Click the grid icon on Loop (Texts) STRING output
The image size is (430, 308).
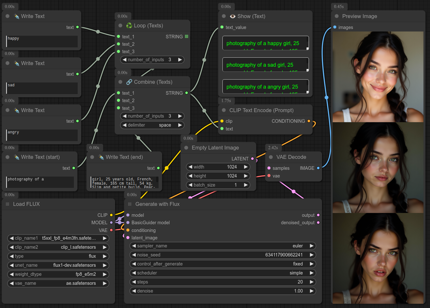click(x=186, y=37)
